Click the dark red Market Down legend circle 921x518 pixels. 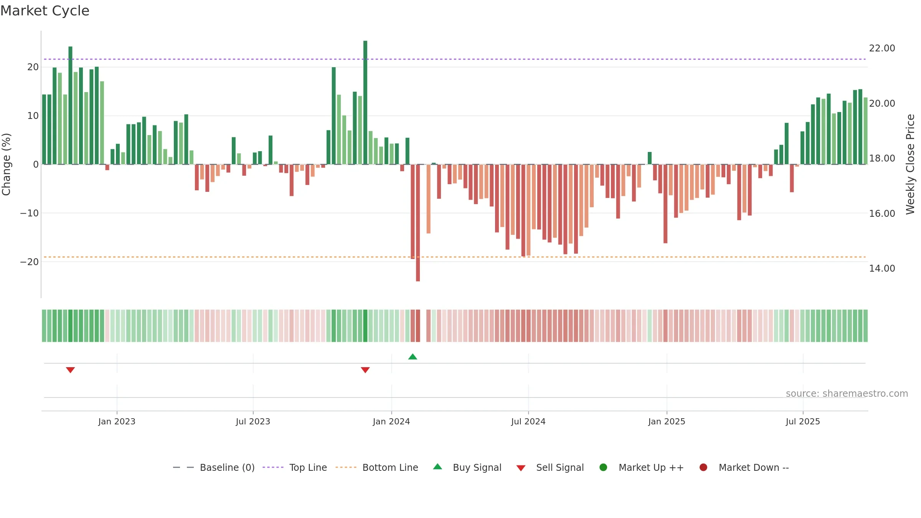click(703, 467)
